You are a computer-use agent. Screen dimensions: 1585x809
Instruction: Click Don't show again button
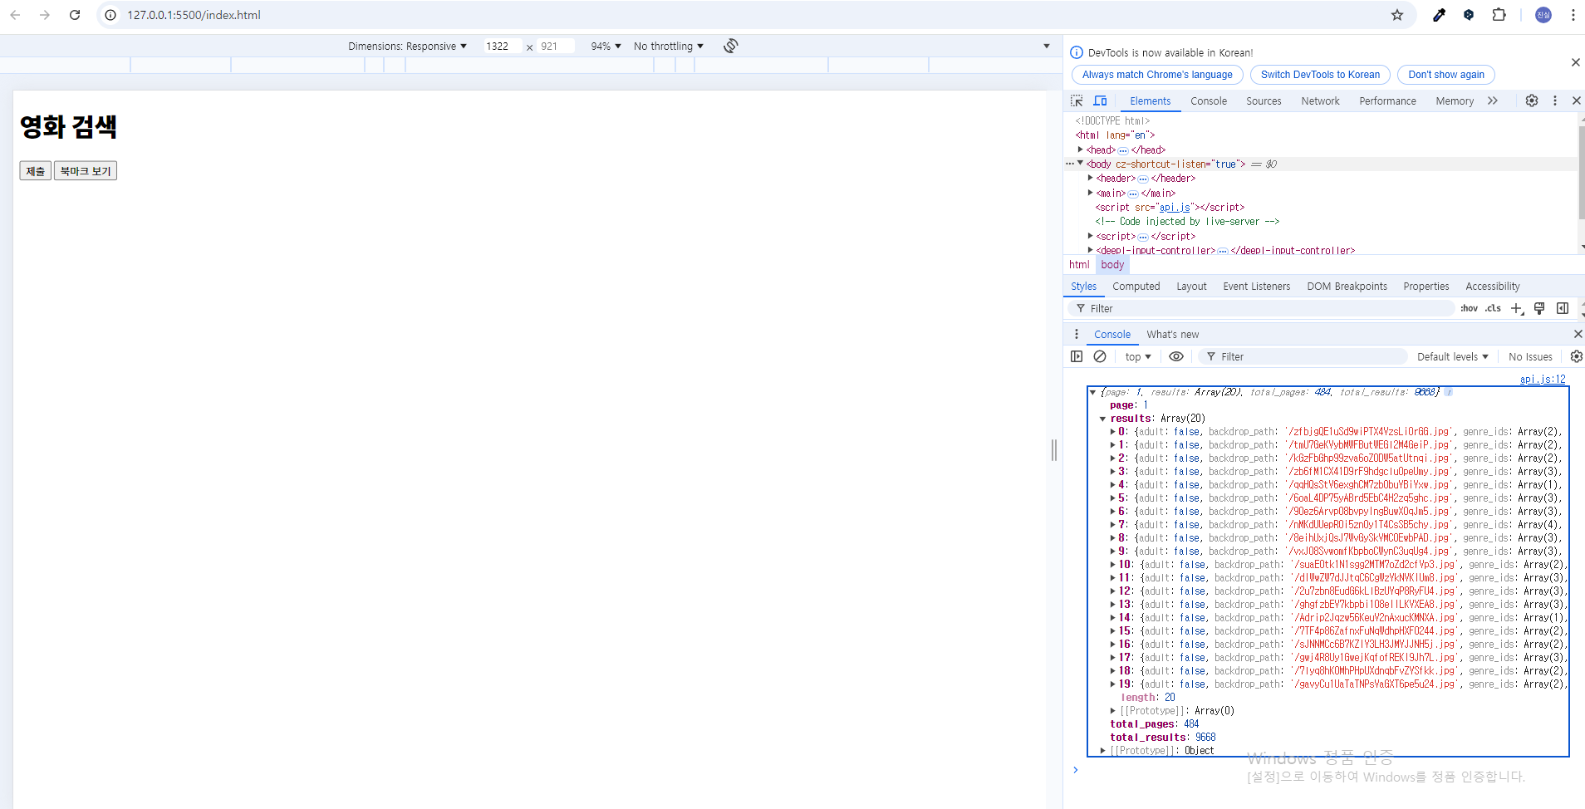point(1446,75)
